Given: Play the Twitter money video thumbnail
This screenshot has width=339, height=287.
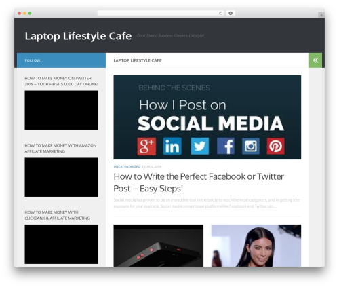Looking at the screenshot, I should [x=61, y=110].
